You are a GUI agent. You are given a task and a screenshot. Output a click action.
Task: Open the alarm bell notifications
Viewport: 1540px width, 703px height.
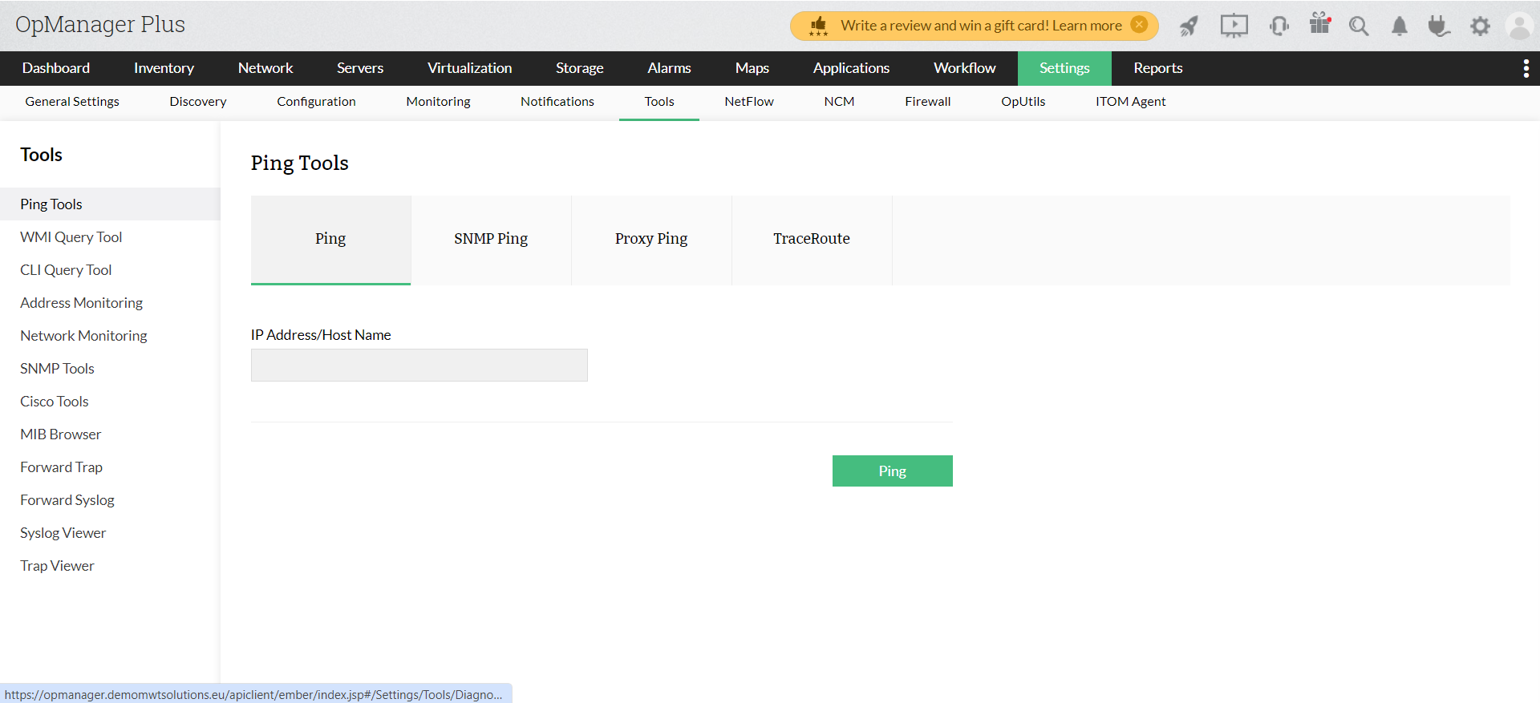1399,26
